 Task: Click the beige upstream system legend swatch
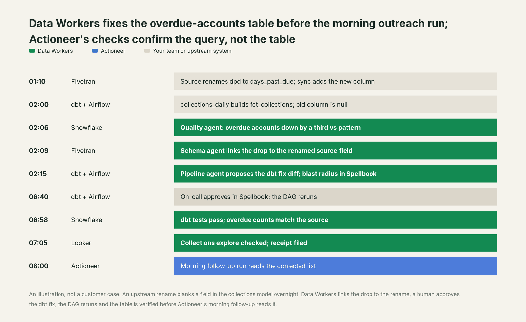147,51
